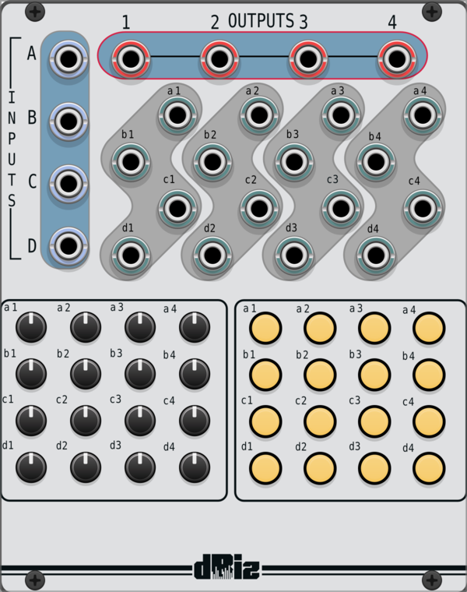Click the d1 level knob
The image size is (467, 592).
(31, 467)
